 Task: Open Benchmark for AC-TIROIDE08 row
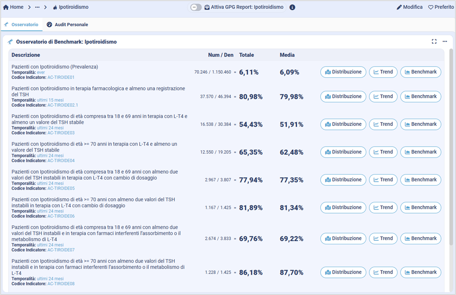point(420,272)
